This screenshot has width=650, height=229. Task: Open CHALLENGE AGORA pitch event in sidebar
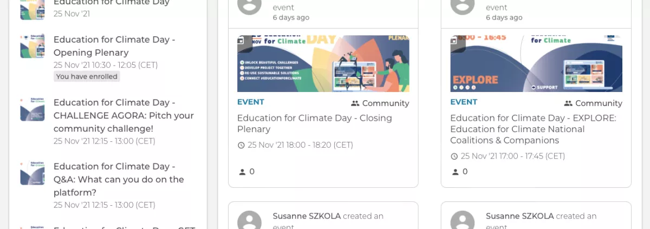click(123, 115)
